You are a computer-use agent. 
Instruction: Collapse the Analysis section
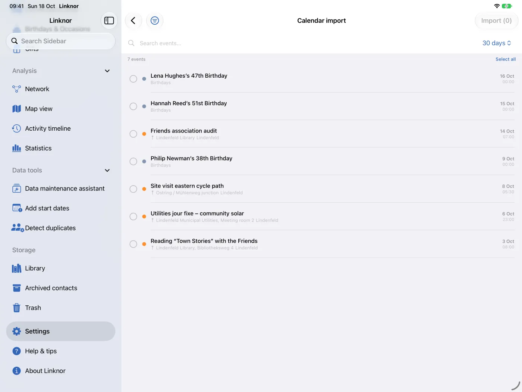tap(107, 71)
